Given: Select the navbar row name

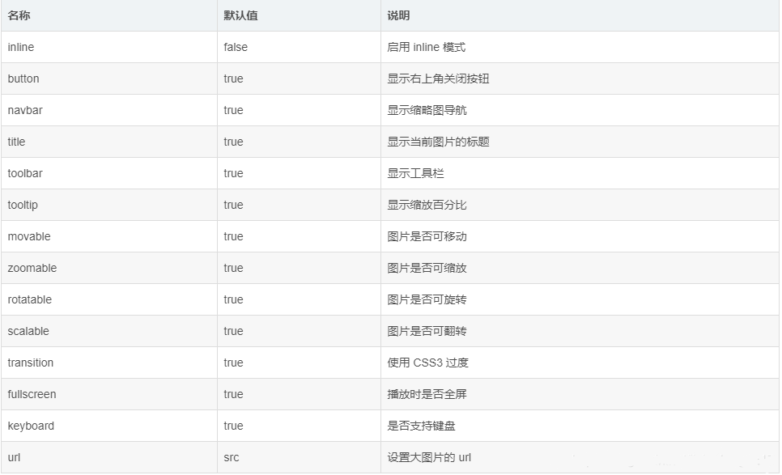Looking at the screenshot, I should point(25,110).
